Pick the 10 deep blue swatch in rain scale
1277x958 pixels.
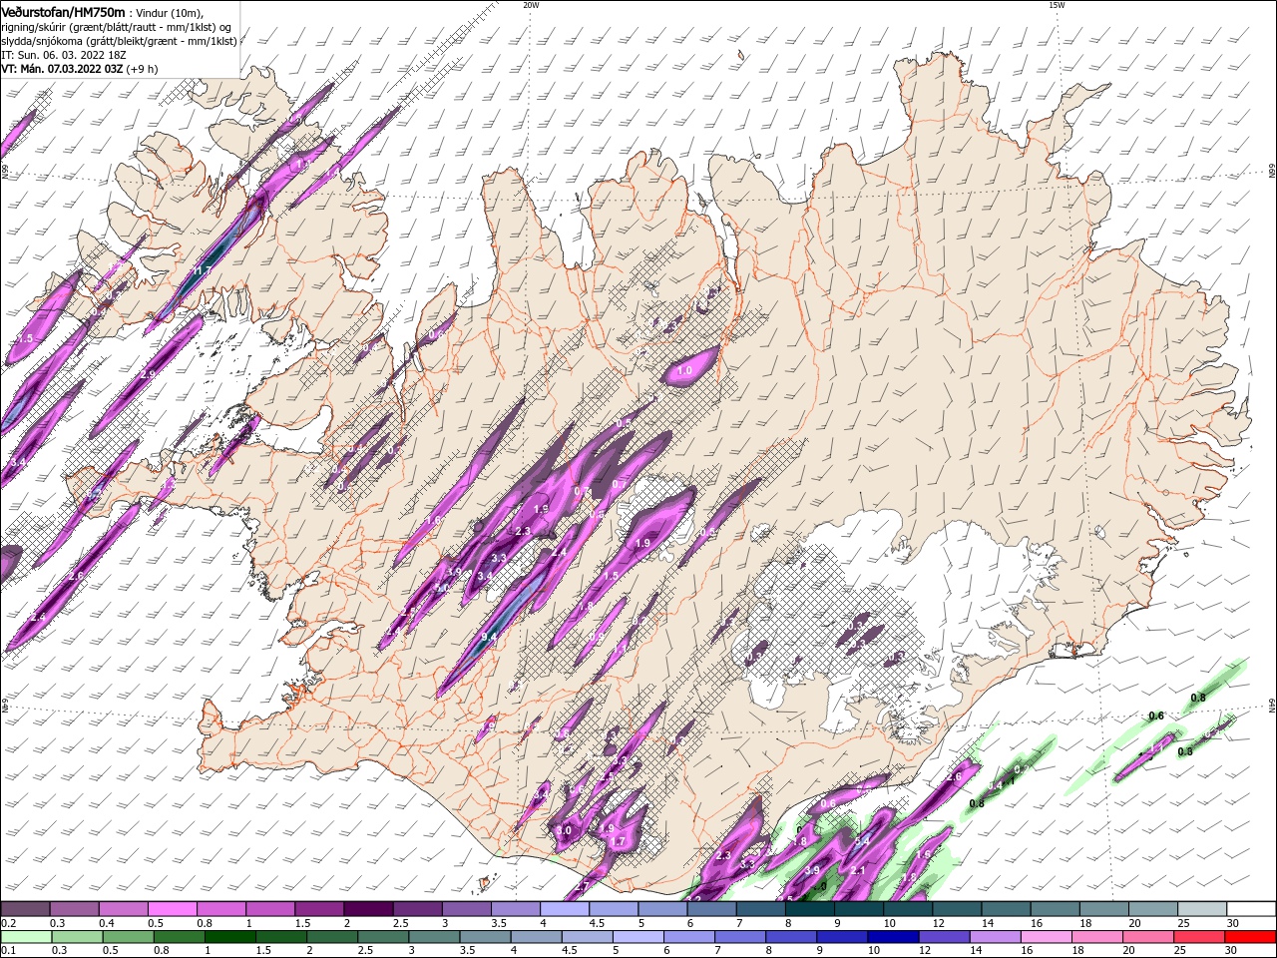[x=892, y=937]
